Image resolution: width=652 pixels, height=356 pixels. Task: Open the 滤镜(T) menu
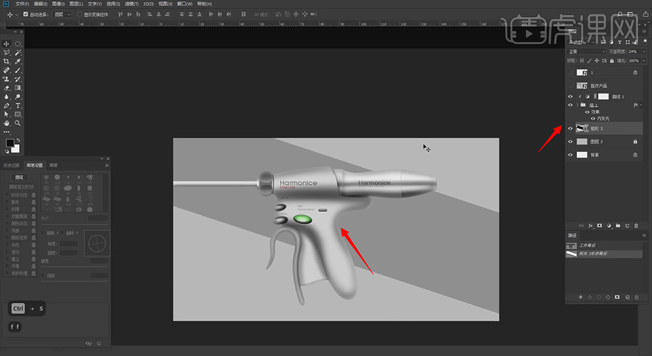(132, 4)
